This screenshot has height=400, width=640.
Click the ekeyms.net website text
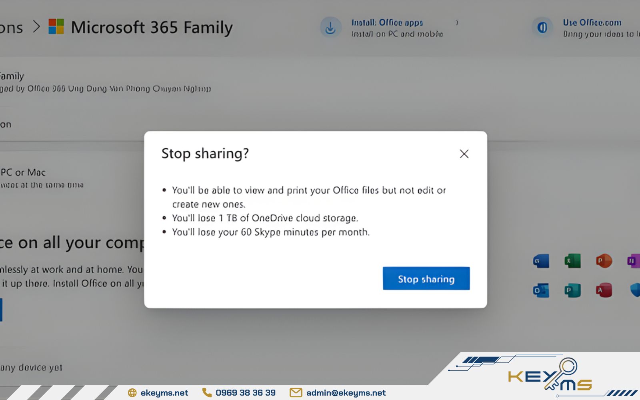point(164,393)
